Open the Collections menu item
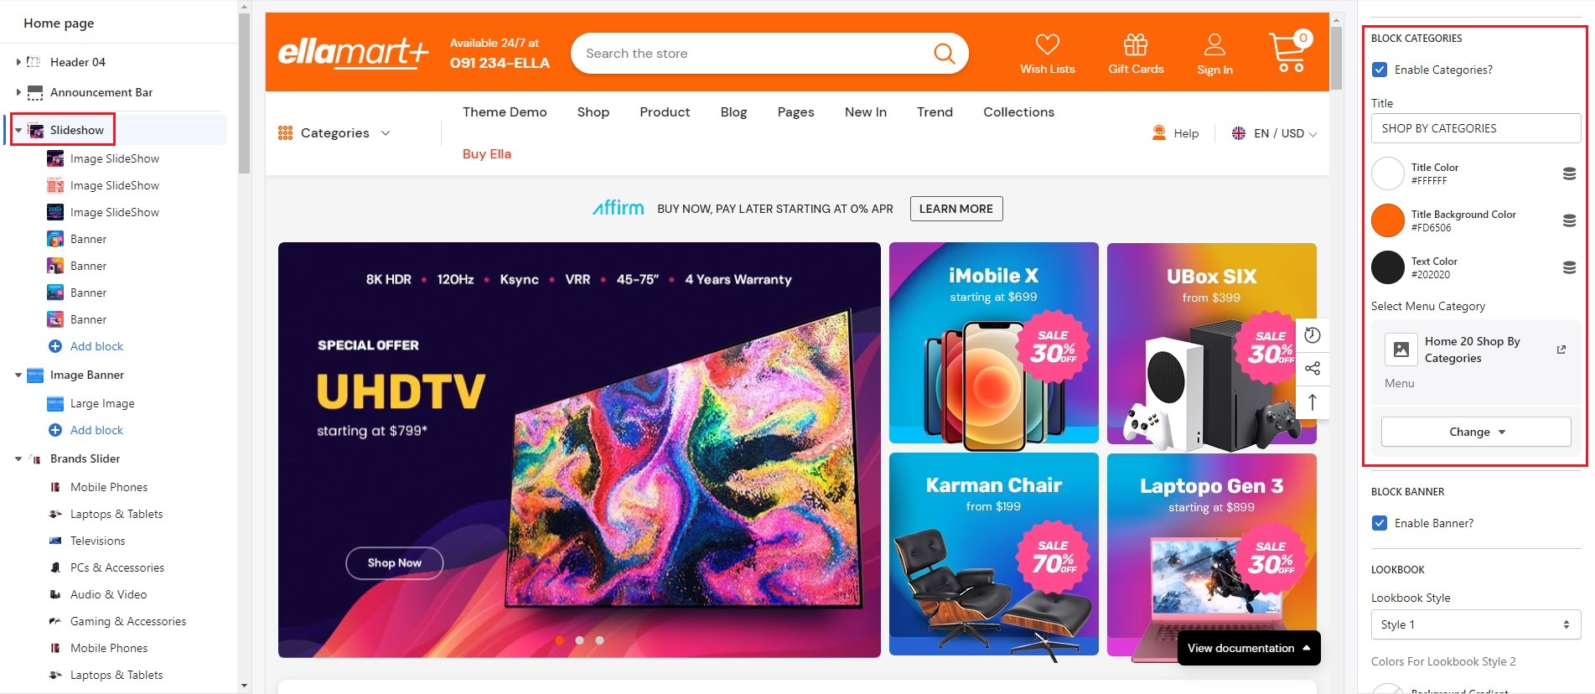1595x694 pixels. (1018, 111)
